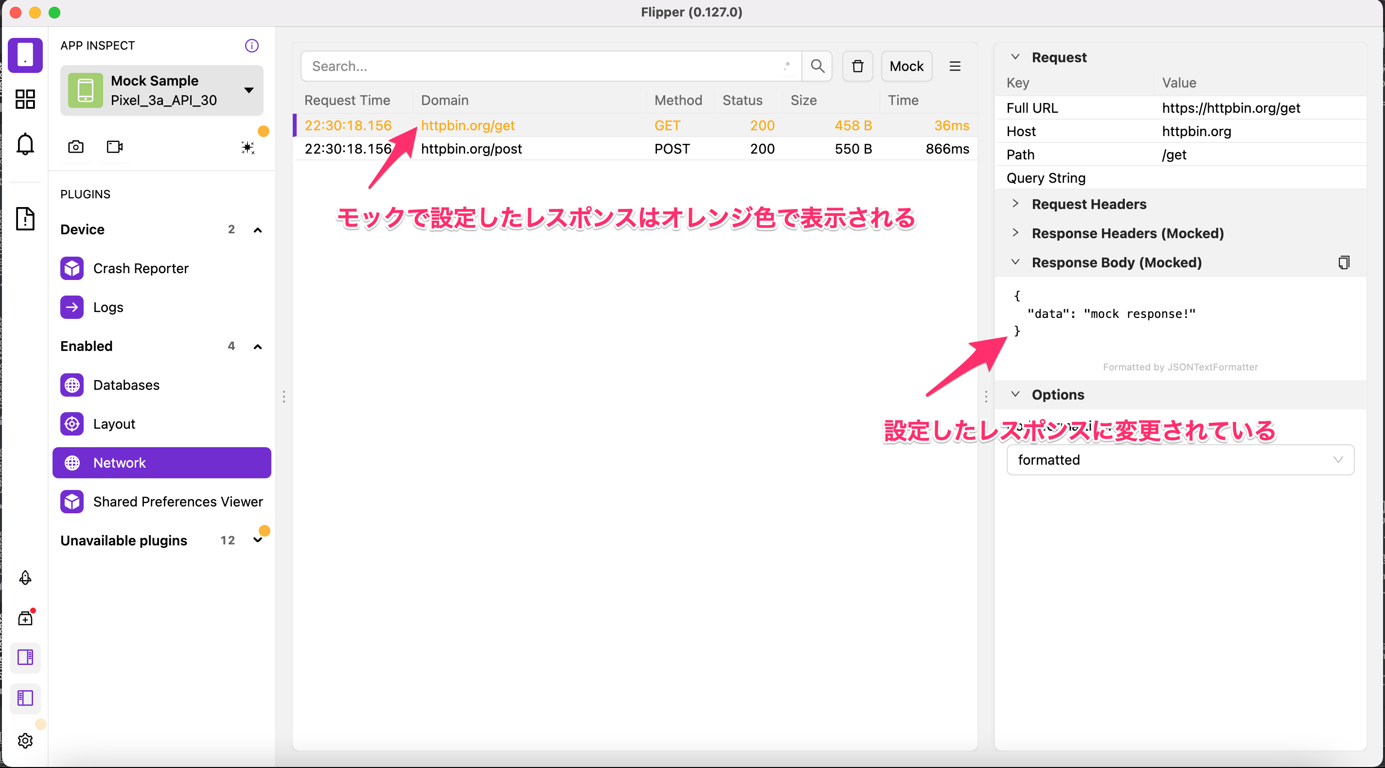Toggle regex option in search box
The width and height of the screenshot is (1385, 768).
click(787, 66)
